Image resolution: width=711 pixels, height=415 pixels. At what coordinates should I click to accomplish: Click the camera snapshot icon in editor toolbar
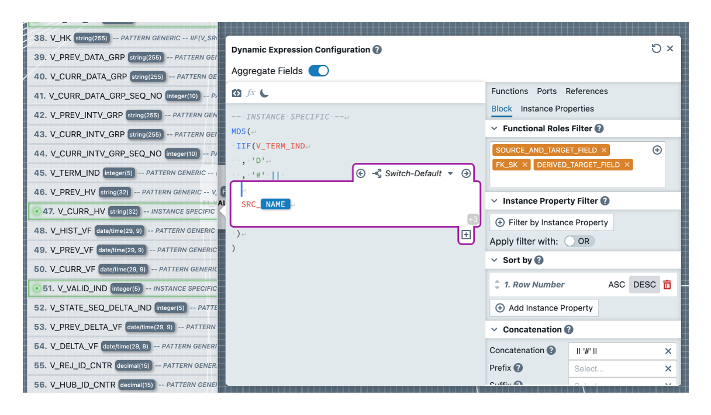(x=237, y=93)
